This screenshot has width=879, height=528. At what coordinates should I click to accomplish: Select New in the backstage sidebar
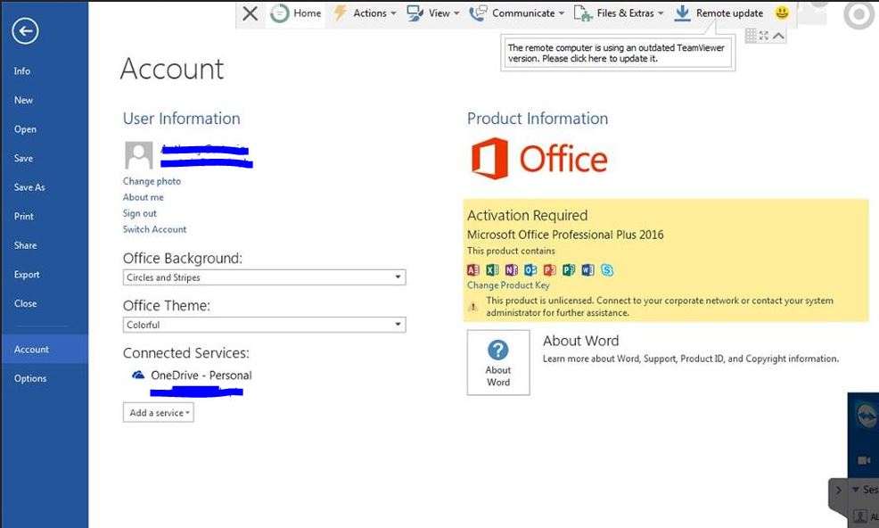click(x=23, y=100)
